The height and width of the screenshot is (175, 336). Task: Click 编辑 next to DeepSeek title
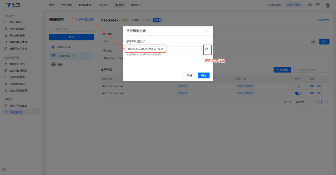pos(135,20)
